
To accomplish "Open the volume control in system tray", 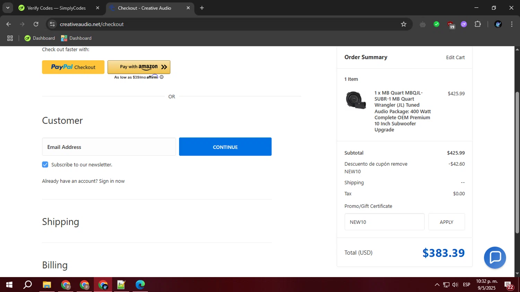I will point(455,285).
